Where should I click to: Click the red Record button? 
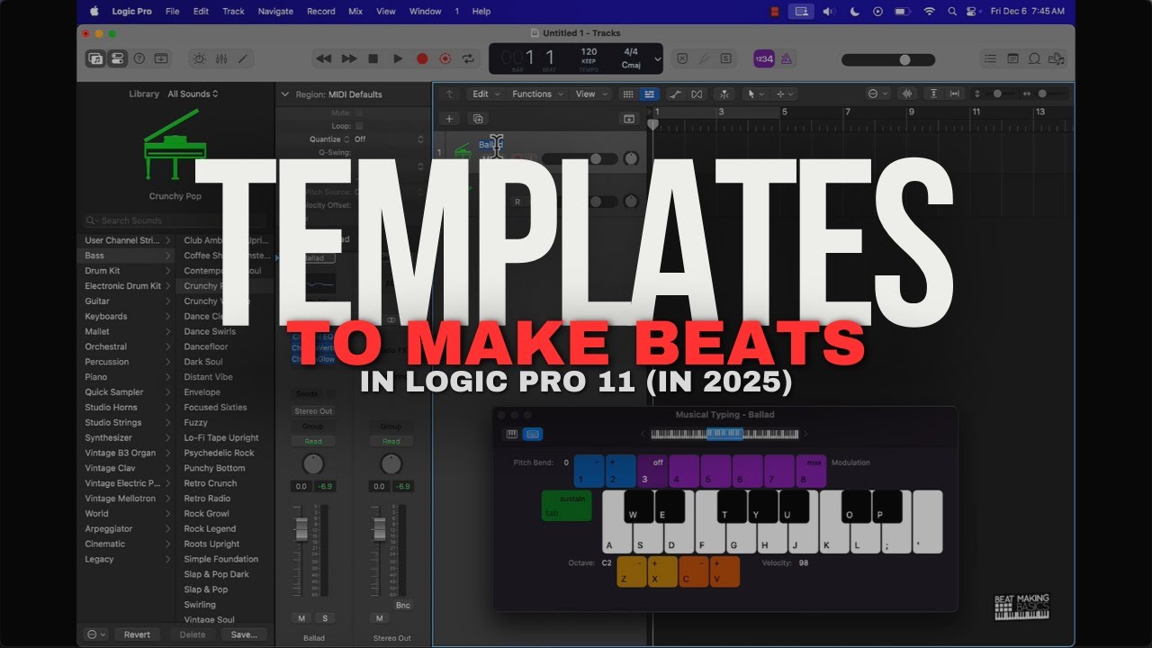pos(422,58)
